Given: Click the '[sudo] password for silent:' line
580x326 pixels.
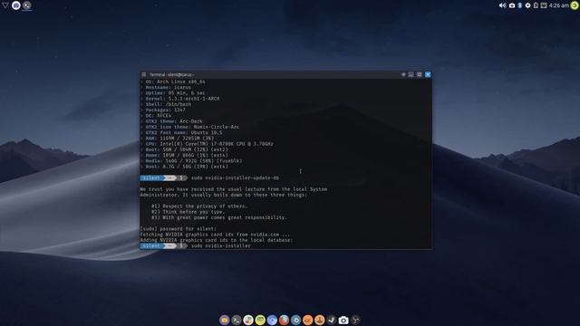Looking at the screenshot, I should click(x=178, y=229).
